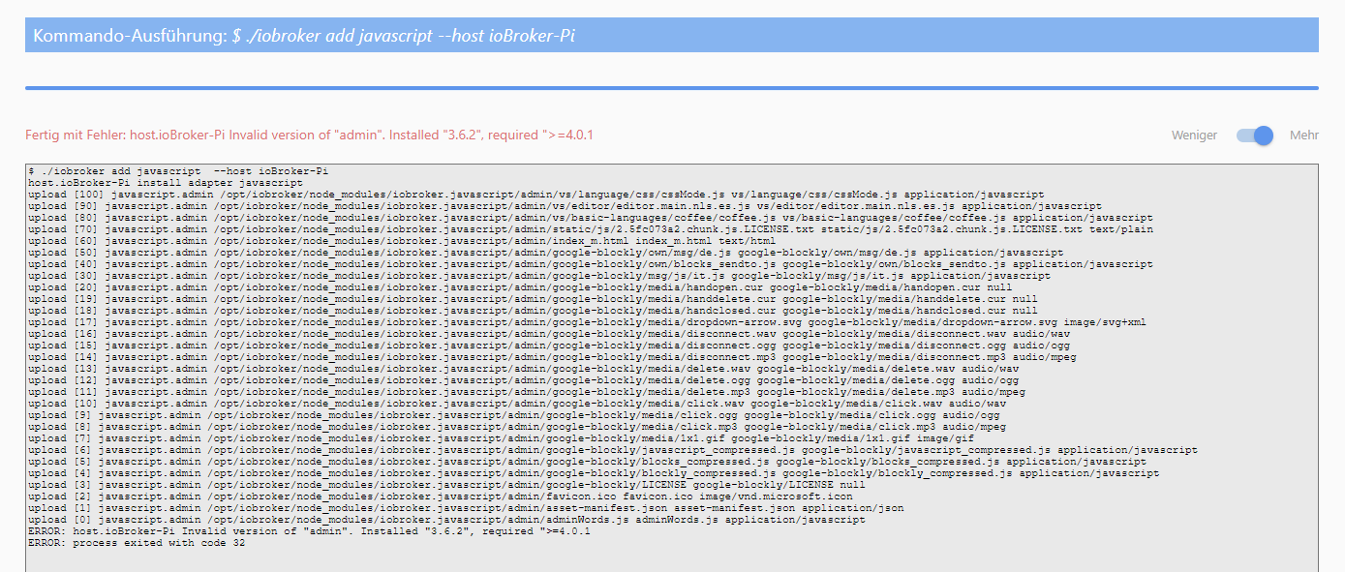Click the 'upload [19]' handdelete.cur log line
The height and width of the screenshot is (572, 1345).
pyautogui.click(x=533, y=298)
